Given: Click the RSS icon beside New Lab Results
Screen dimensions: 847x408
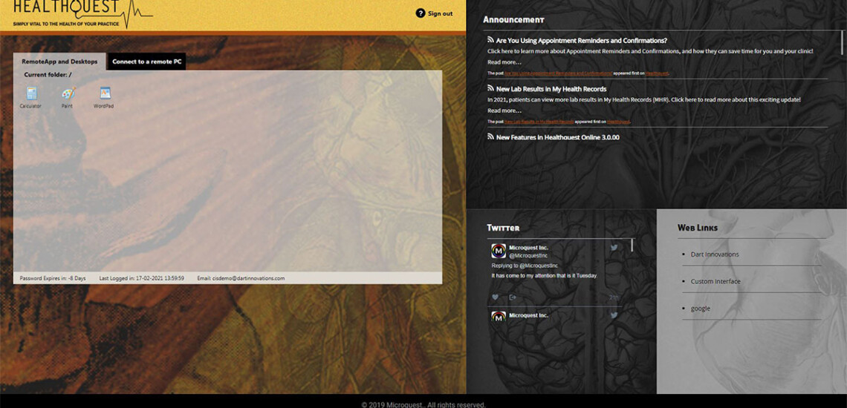Looking at the screenshot, I should tap(490, 88).
